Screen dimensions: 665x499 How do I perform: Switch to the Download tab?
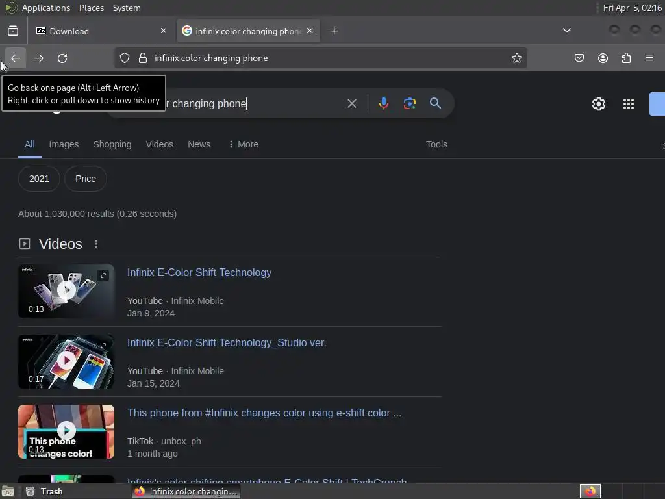101,31
